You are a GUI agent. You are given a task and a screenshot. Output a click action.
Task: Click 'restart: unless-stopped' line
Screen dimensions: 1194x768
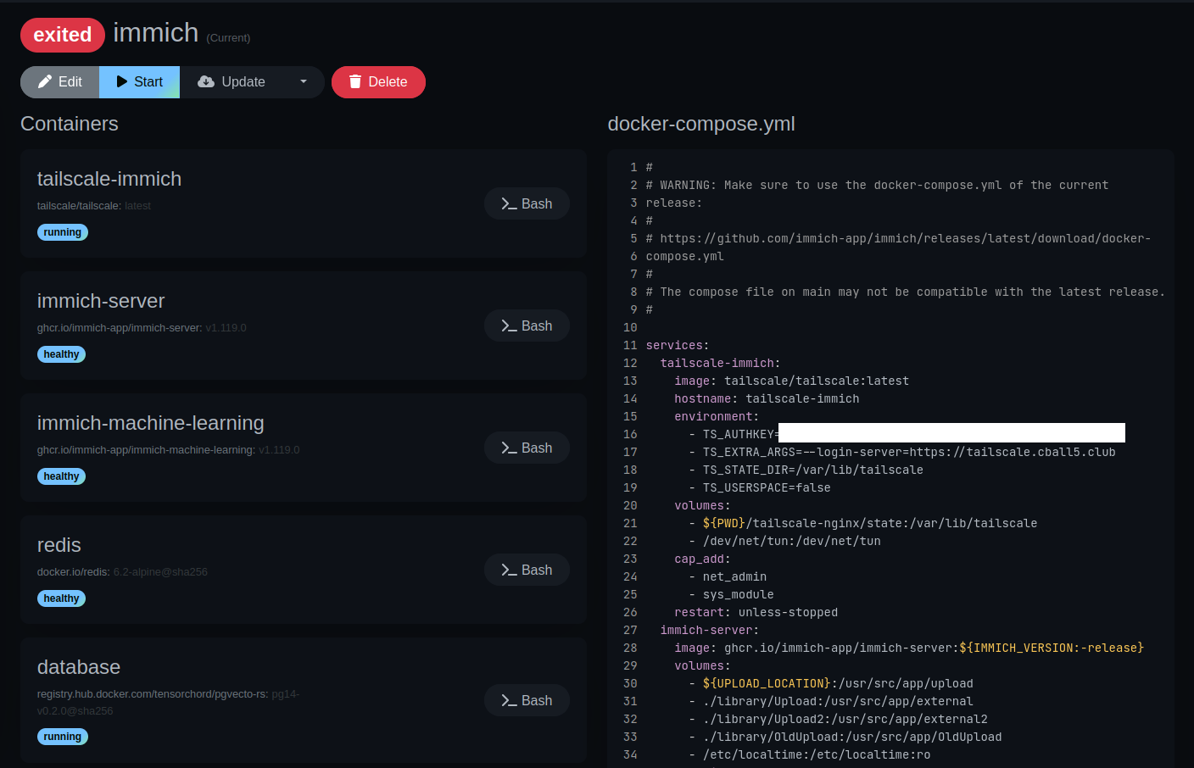756,613
